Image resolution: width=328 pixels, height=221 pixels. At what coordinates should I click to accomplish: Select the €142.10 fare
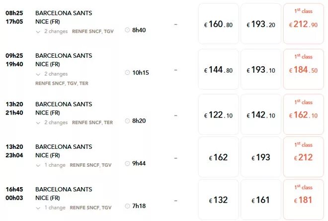coord(261,114)
